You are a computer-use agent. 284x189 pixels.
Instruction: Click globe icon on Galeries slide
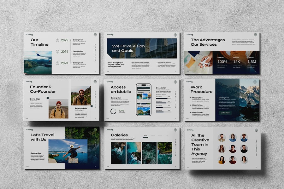(175, 130)
